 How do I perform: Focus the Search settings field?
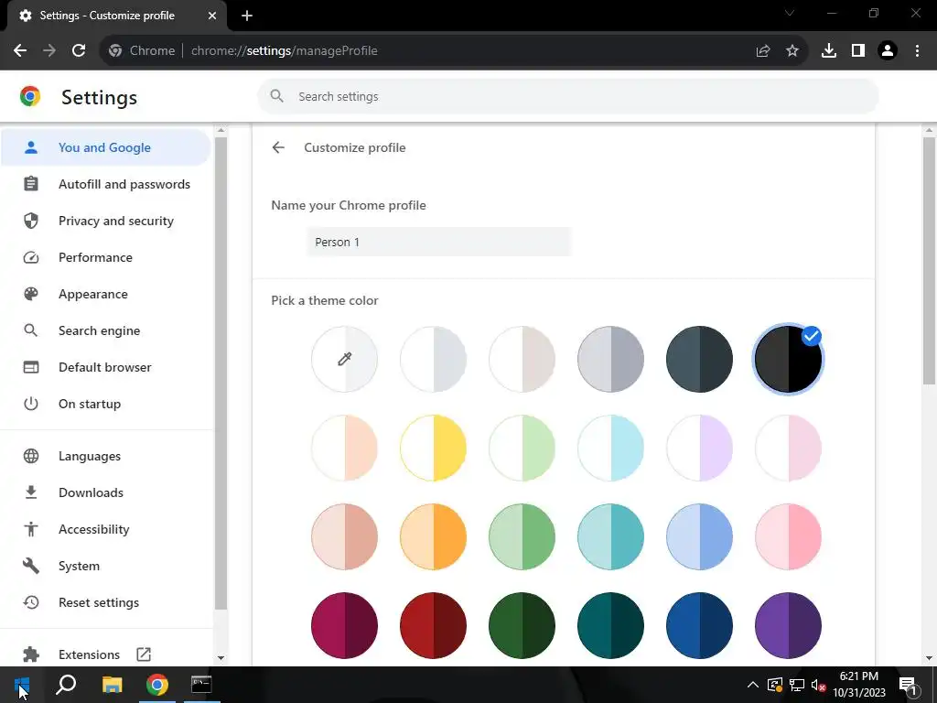point(567,96)
